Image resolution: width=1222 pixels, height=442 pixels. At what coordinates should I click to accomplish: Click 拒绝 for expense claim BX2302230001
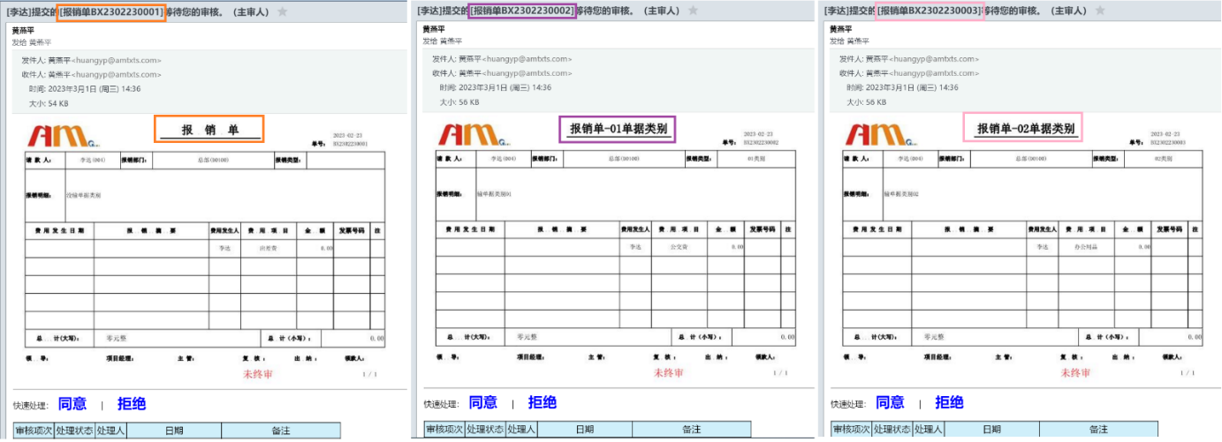pyautogui.click(x=131, y=404)
